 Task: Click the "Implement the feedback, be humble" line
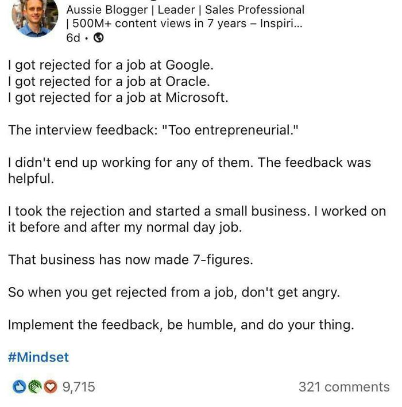[x=181, y=325]
